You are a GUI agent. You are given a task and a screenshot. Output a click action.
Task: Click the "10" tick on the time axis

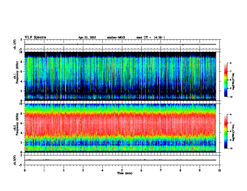point(219,170)
